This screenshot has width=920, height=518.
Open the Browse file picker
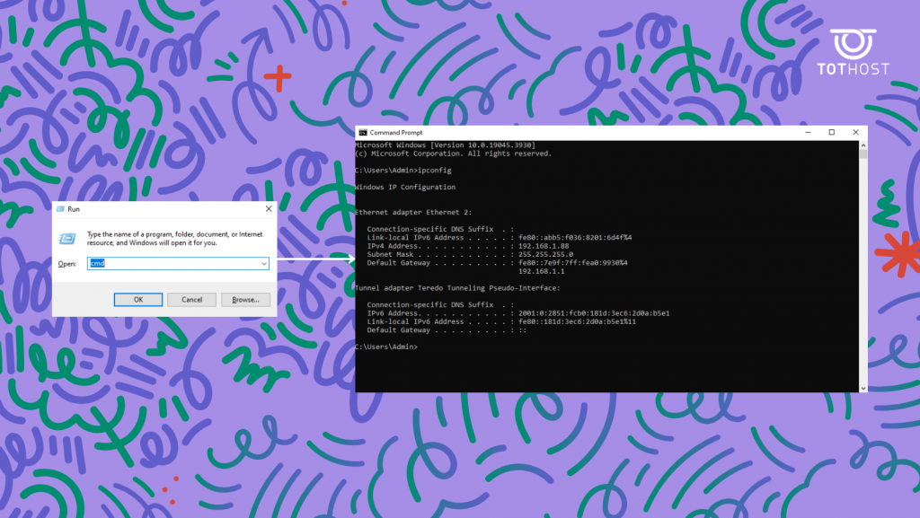click(x=245, y=299)
